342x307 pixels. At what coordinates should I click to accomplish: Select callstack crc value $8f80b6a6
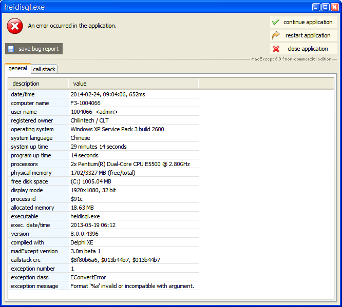pyautogui.click(x=116, y=260)
